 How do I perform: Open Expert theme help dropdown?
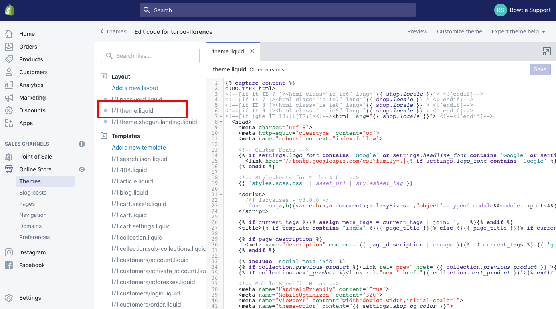518,31
